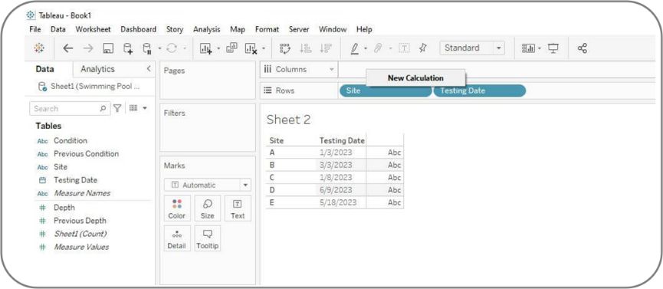The image size is (663, 289).
Task: Click the group members paperclip icon
Action: [x=379, y=48]
